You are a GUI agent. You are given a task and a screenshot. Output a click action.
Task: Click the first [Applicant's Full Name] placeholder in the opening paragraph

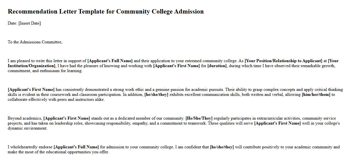[110, 61]
